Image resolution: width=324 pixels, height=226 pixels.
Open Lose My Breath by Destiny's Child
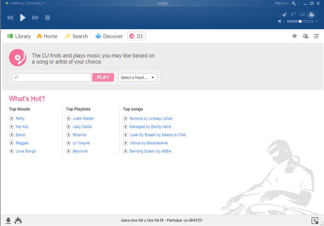click(x=158, y=135)
